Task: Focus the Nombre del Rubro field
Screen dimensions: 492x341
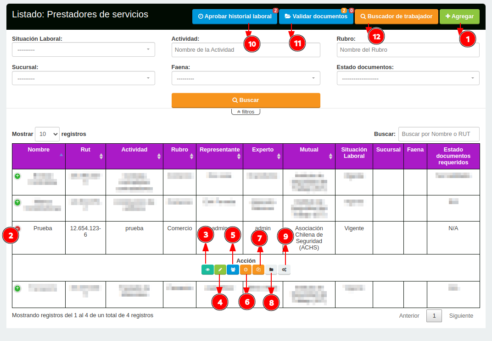Action: point(408,50)
